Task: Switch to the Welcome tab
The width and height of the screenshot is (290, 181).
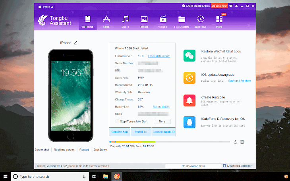Action: 87,21
